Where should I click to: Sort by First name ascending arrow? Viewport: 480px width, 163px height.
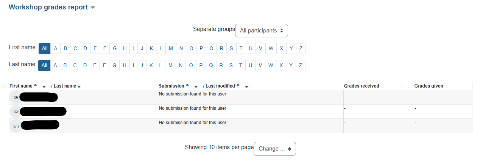pos(36,85)
